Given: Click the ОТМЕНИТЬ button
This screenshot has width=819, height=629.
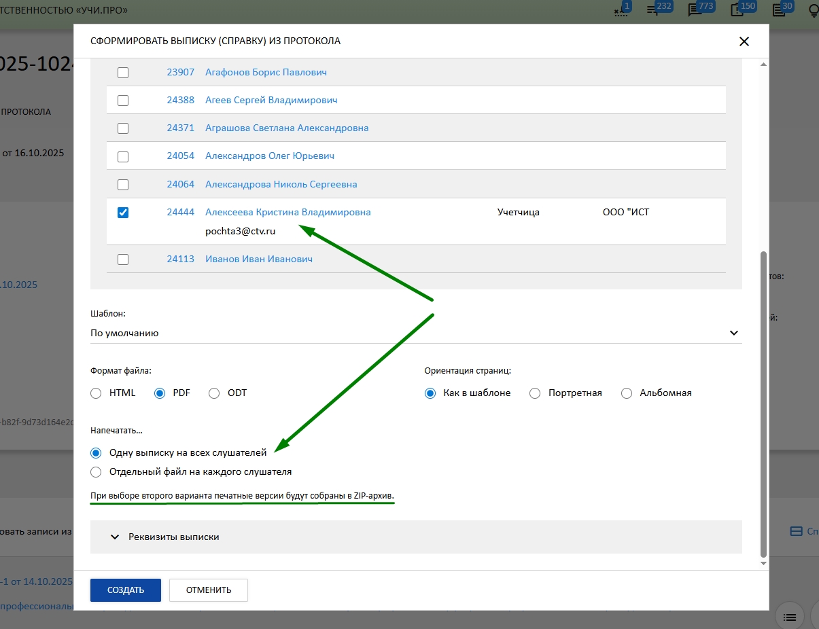Looking at the screenshot, I should tap(209, 590).
